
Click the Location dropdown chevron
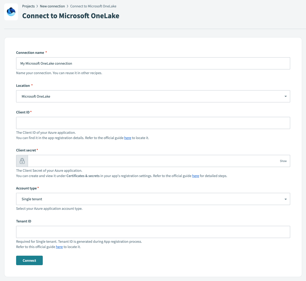(x=285, y=96)
